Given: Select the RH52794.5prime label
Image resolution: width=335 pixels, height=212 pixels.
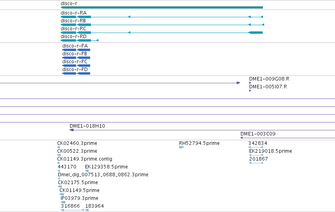Looking at the screenshot, I should click(x=199, y=143).
